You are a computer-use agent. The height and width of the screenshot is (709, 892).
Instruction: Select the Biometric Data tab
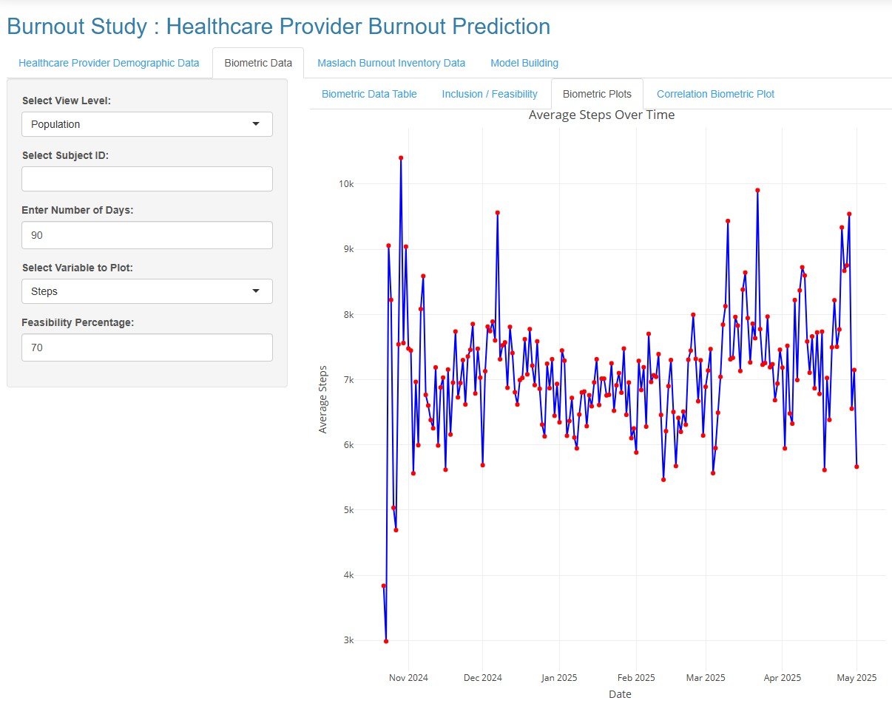tap(257, 63)
